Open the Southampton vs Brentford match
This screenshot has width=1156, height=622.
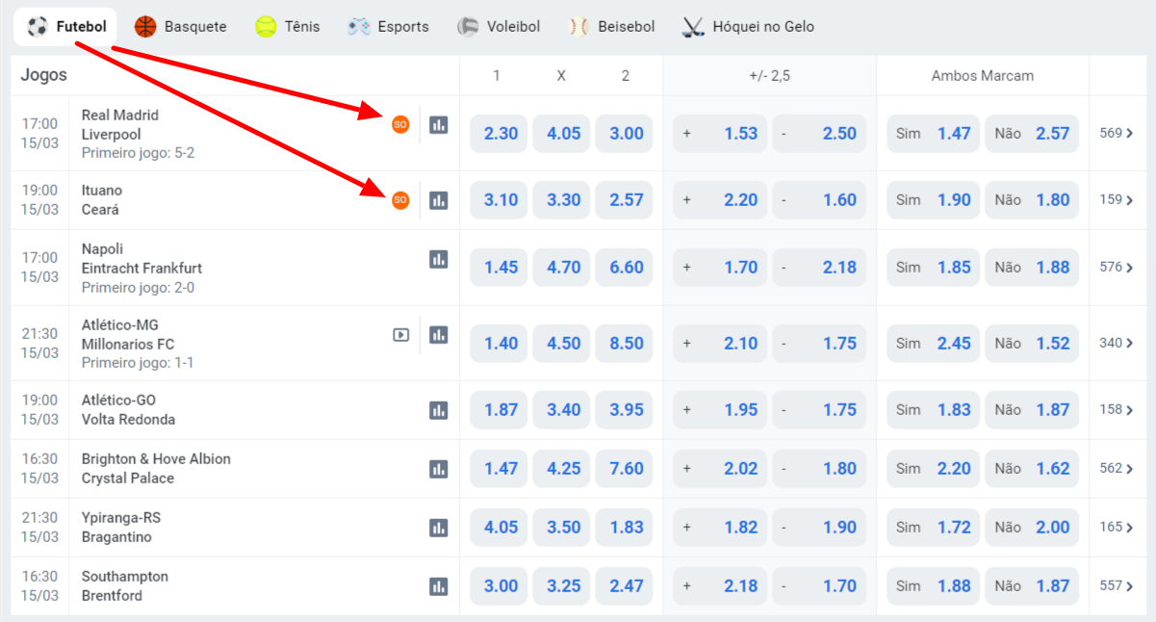click(125, 586)
